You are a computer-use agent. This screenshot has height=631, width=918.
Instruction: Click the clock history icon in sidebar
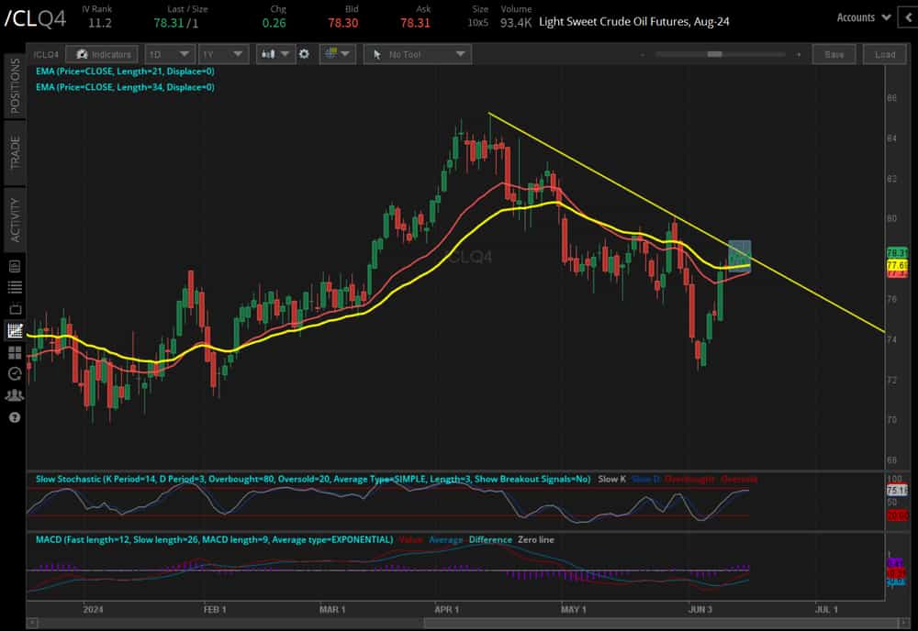[13, 373]
